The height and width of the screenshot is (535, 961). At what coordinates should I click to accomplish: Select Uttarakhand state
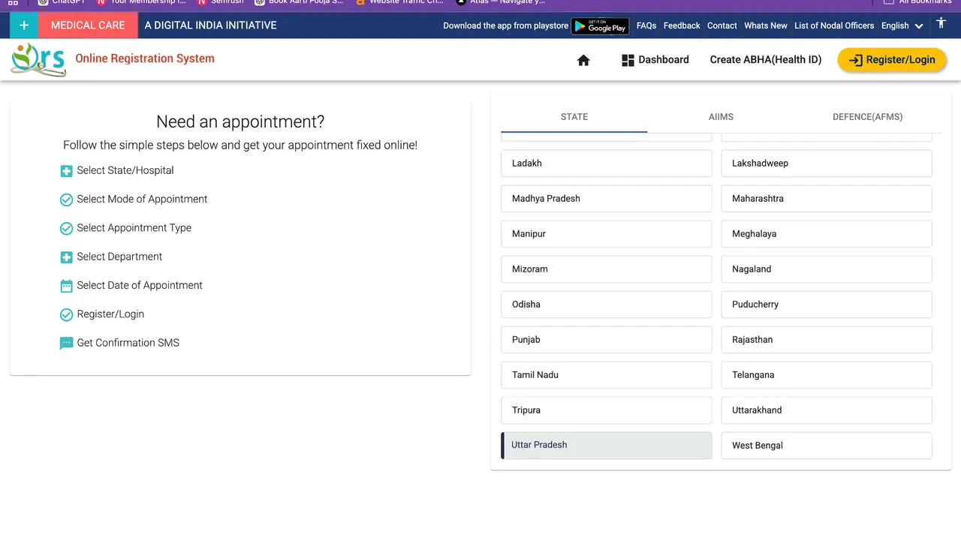tap(827, 410)
